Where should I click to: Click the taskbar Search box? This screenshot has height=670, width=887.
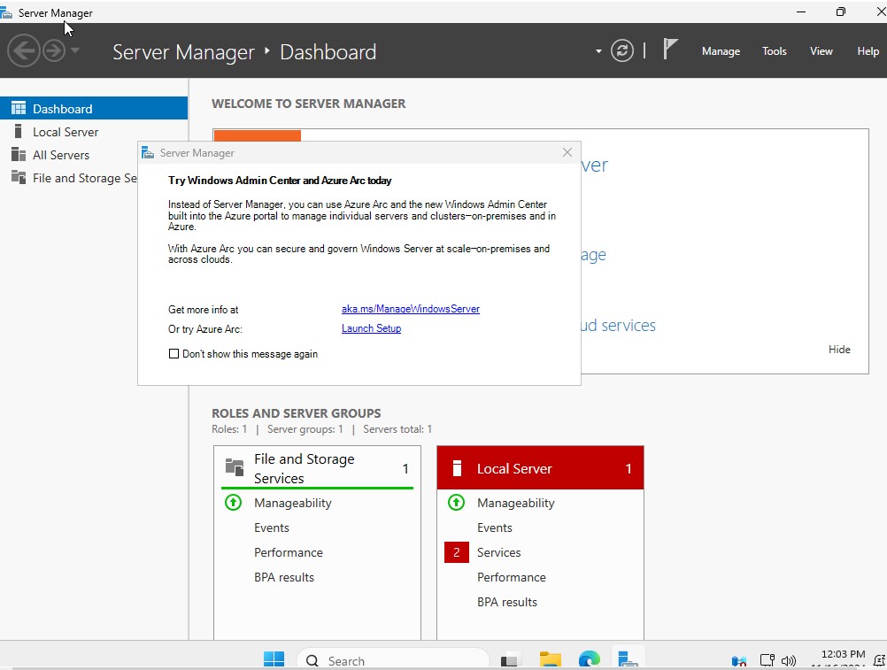click(x=392, y=660)
